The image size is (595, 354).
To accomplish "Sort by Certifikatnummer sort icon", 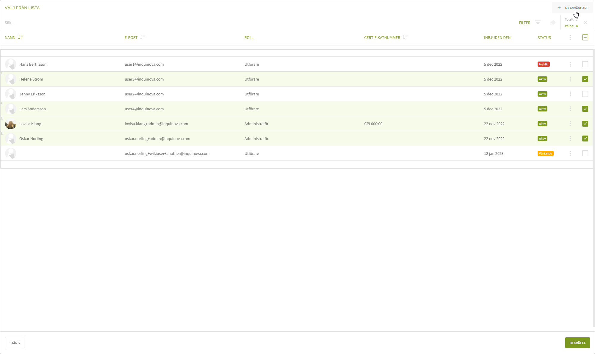I will pyautogui.click(x=405, y=37).
